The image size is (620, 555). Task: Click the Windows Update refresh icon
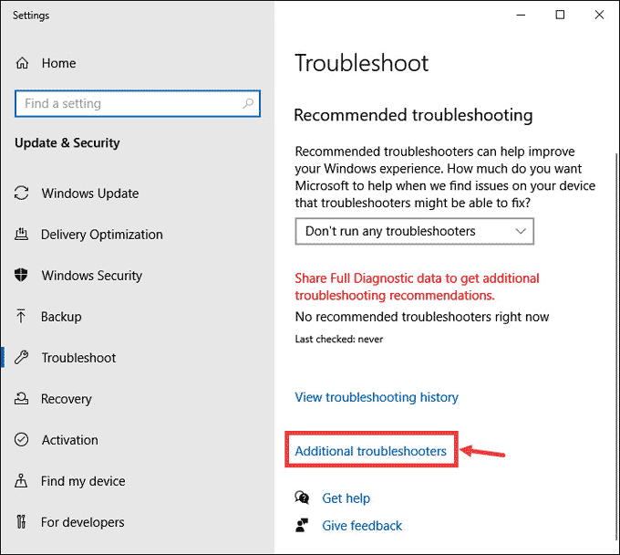[21, 194]
